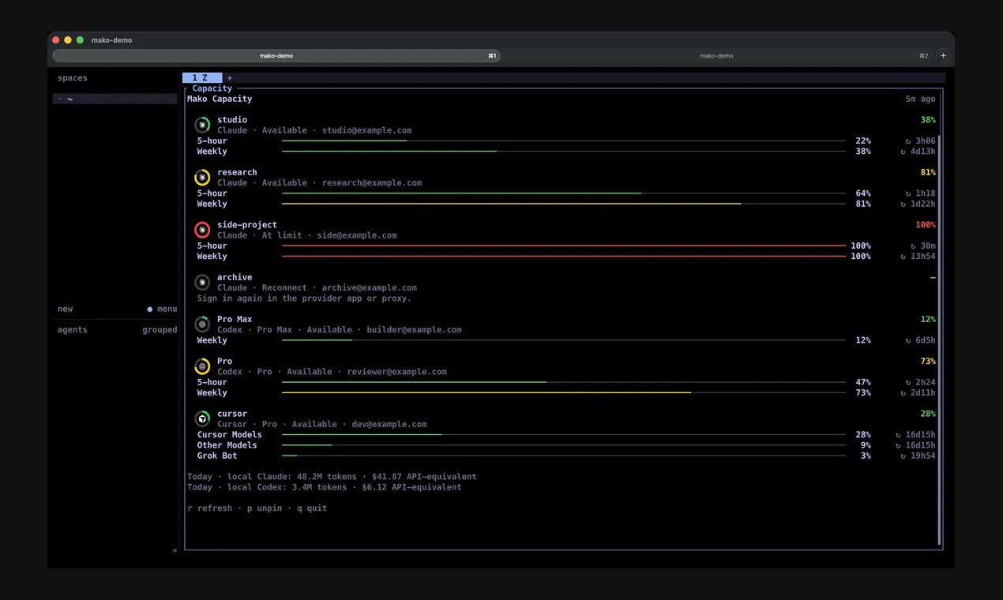The width and height of the screenshot is (1003, 600).
Task: Click the side@example.com email
Action: click(x=357, y=235)
